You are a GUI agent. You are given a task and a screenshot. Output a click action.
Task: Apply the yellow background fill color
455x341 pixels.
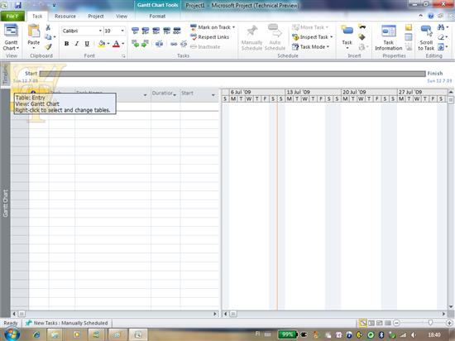(x=102, y=44)
